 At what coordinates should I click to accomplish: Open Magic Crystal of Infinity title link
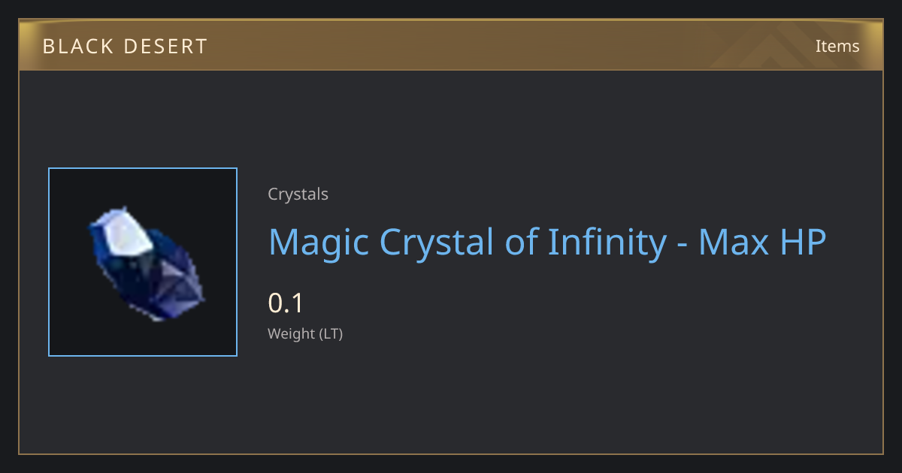tap(547, 242)
